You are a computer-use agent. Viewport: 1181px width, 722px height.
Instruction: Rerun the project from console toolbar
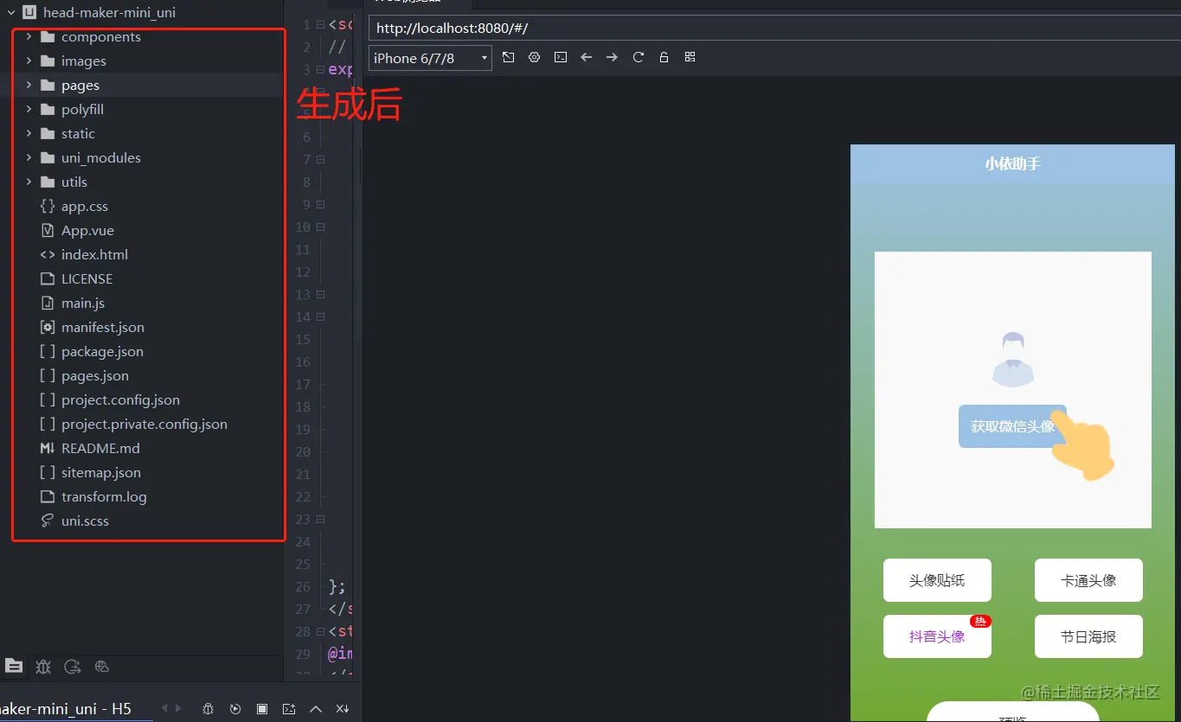235,708
